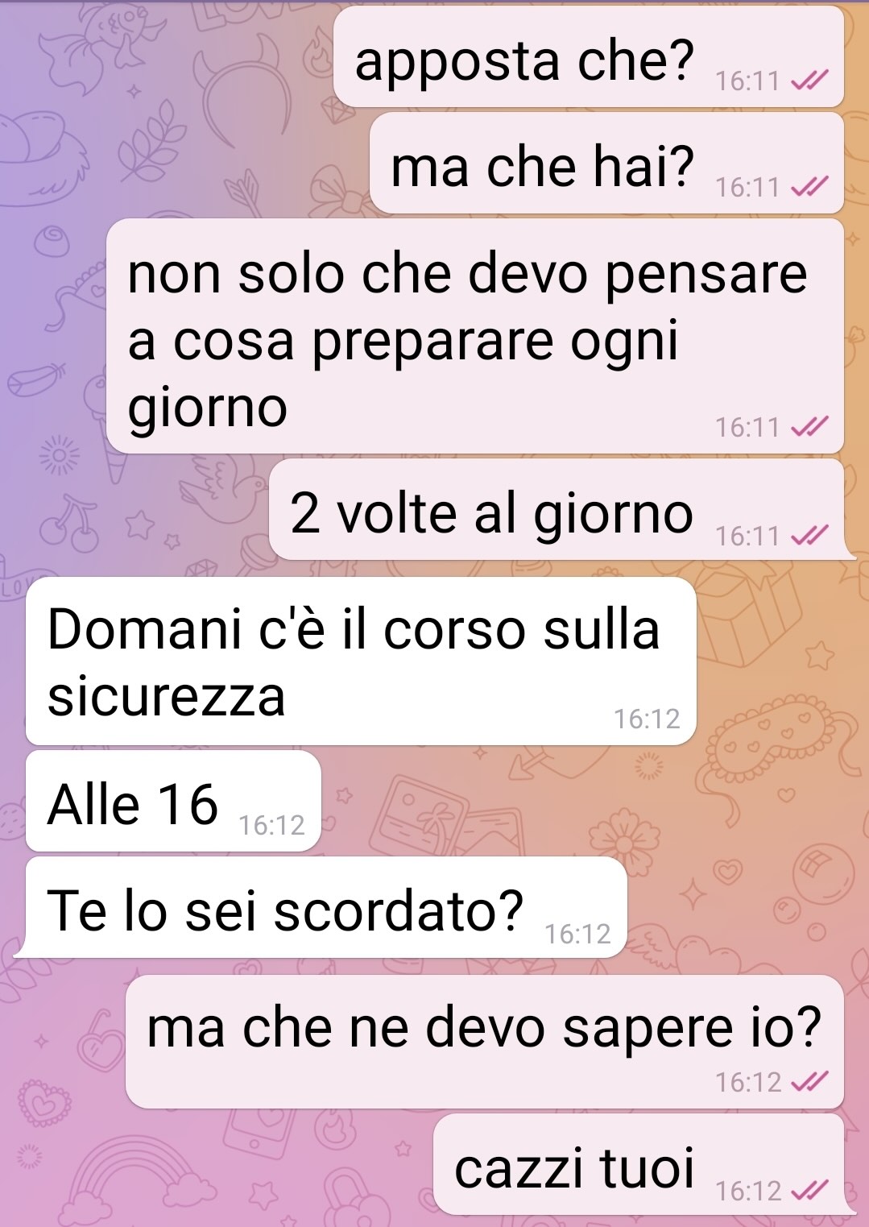Click double-check icon on '2 volte al giorno'
The width and height of the screenshot is (869, 1227).
pyautogui.click(x=809, y=535)
